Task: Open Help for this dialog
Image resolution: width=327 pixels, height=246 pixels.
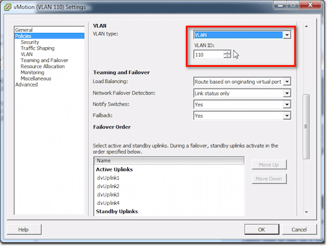Action: pyautogui.click(x=24, y=229)
